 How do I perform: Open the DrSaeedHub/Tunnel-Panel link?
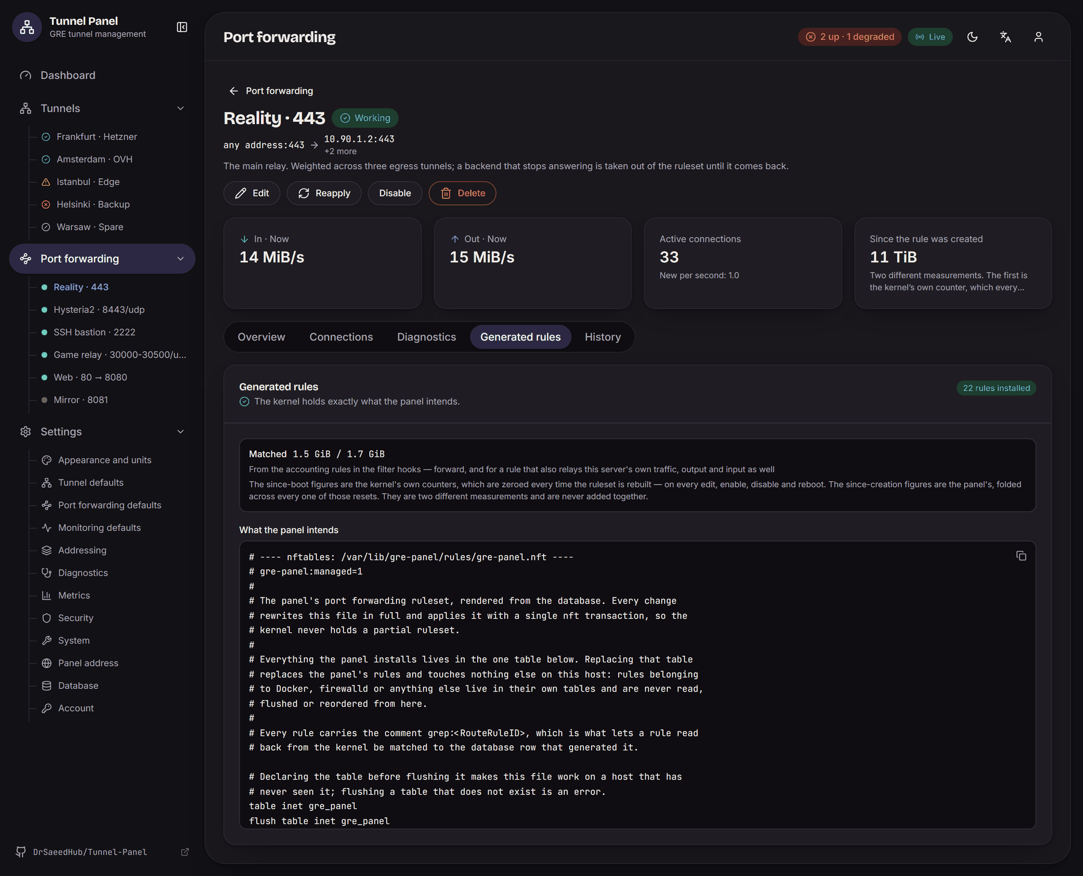(x=90, y=852)
